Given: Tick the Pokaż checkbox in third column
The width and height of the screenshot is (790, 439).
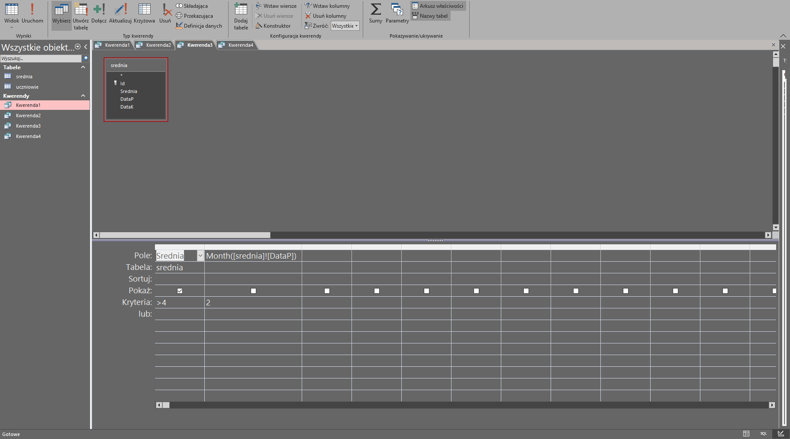Looking at the screenshot, I should click(327, 291).
